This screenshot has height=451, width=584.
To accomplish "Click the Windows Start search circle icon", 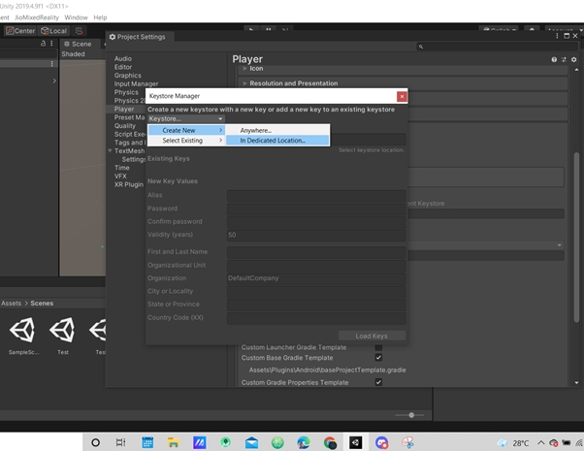I will [95, 442].
